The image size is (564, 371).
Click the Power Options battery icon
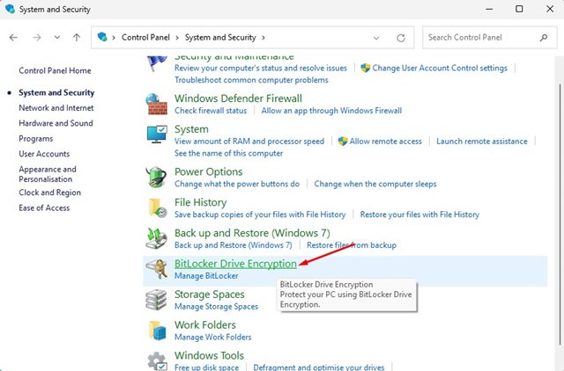coord(159,177)
